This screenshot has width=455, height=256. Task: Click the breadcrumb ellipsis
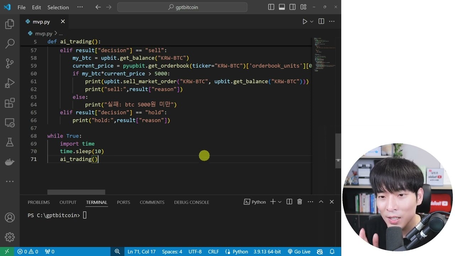[61, 33]
